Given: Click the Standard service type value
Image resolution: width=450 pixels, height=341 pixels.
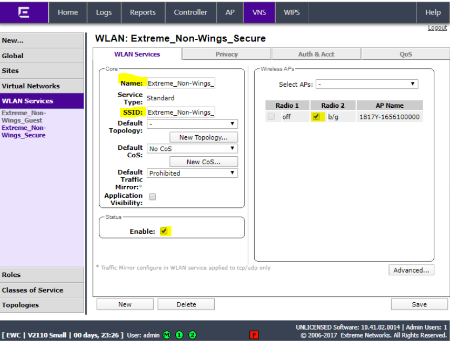Looking at the screenshot, I should [x=160, y=98].
